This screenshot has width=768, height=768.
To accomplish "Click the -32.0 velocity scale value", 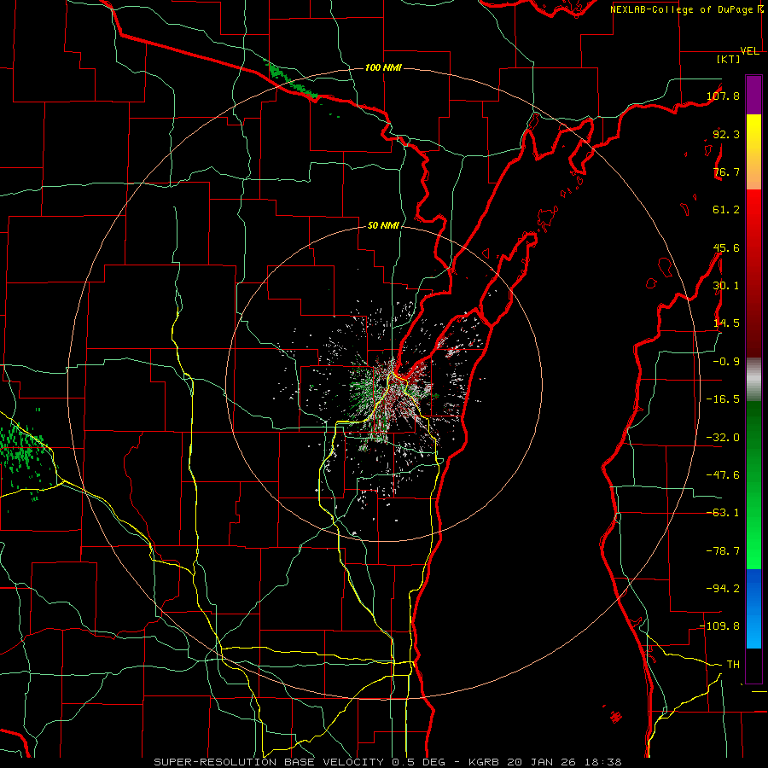I will tap(723, 438).
